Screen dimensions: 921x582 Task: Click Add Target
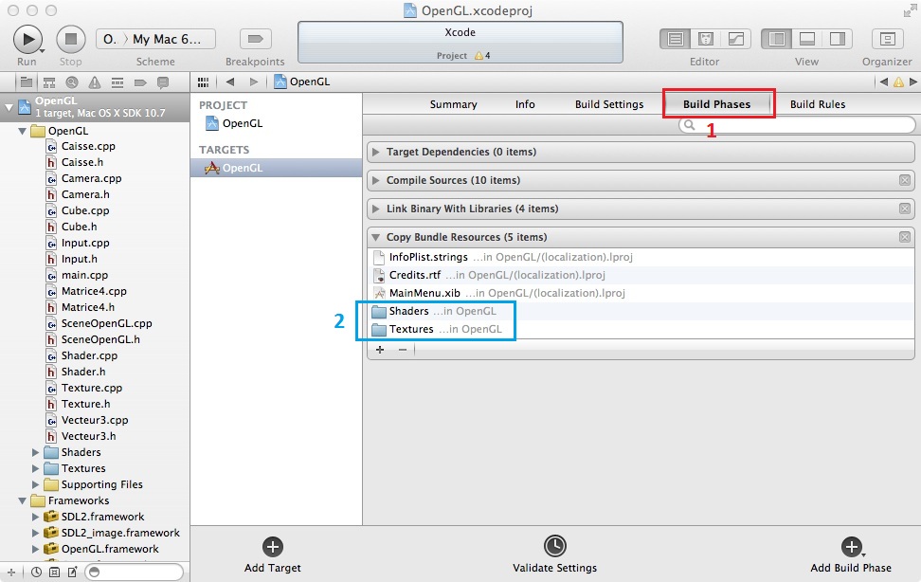point(273,555)
